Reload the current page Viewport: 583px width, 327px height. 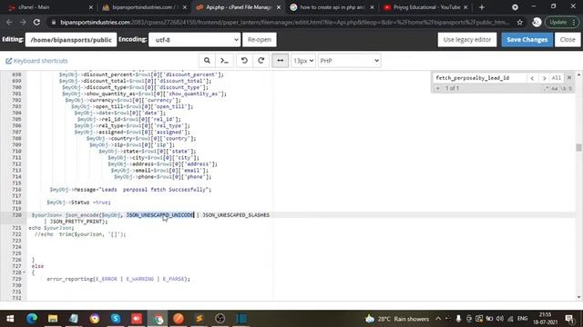(x=36, y=22)
